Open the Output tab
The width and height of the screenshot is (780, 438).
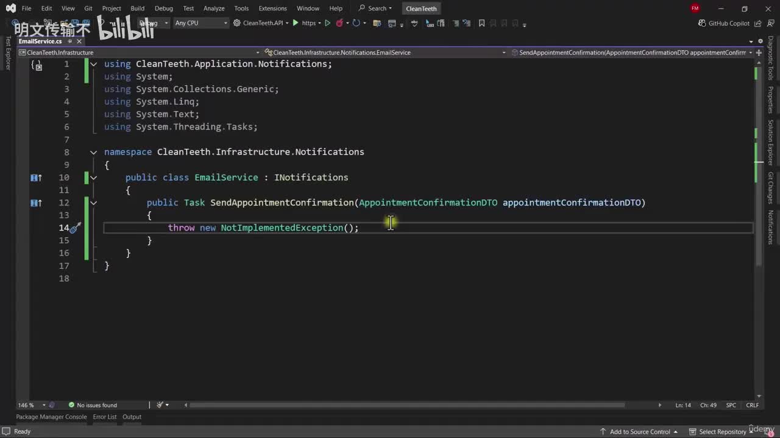coord(132,417)
